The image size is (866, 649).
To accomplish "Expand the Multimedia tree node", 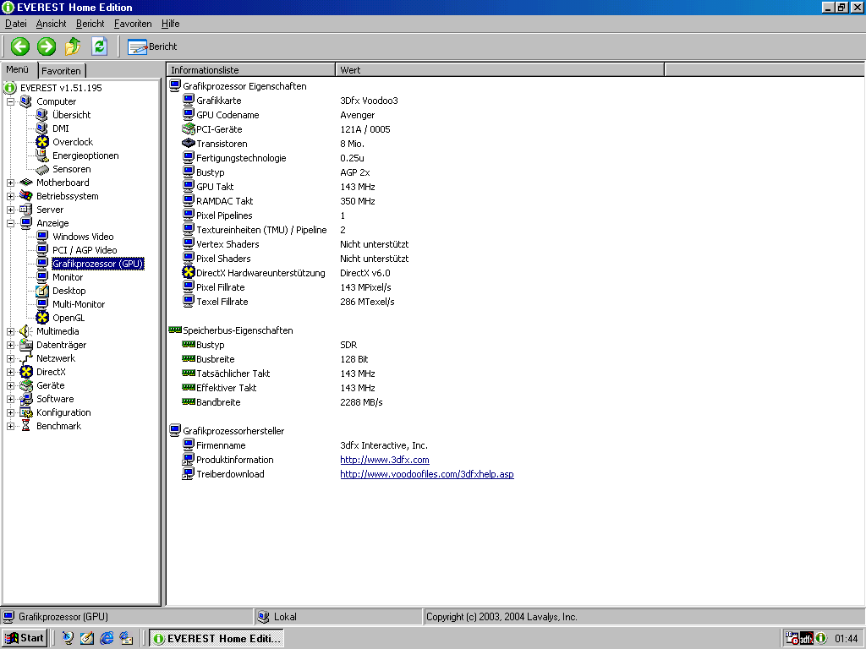I will (10, 331).
